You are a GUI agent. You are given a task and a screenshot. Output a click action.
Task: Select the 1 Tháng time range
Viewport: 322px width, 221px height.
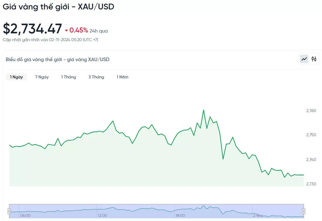(x=68, y=77)
